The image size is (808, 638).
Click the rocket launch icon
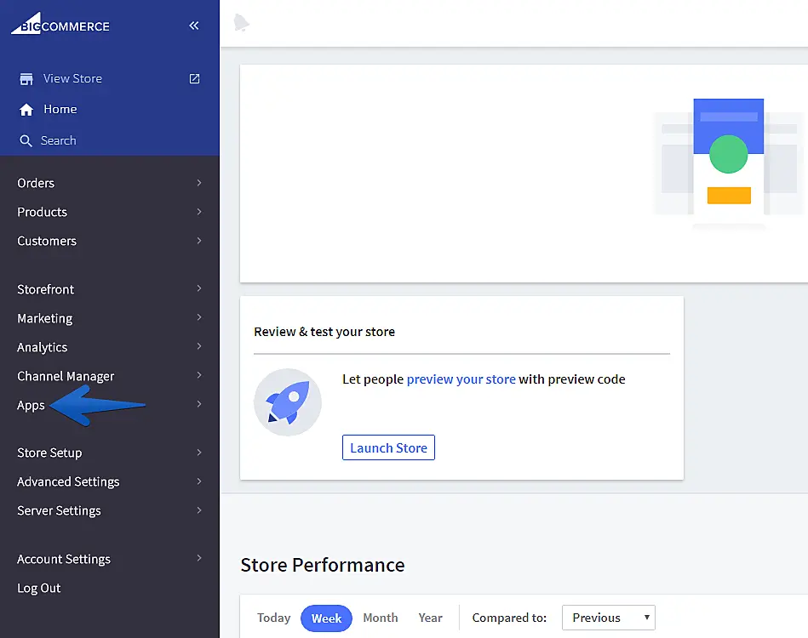tap(288, 402)
